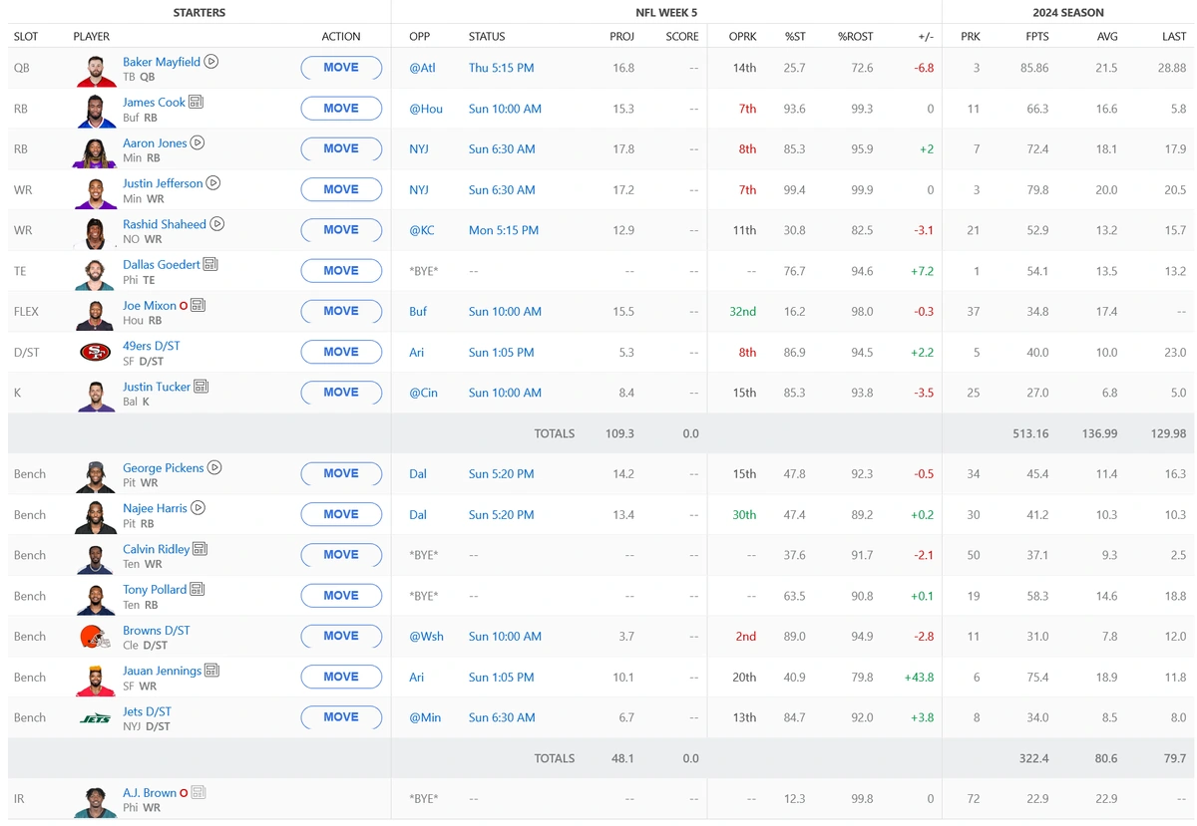Viewport: 1197px width, 826px height.
Task: Select MOVE in the Aaron Jones row
Action: click(341, 149)
